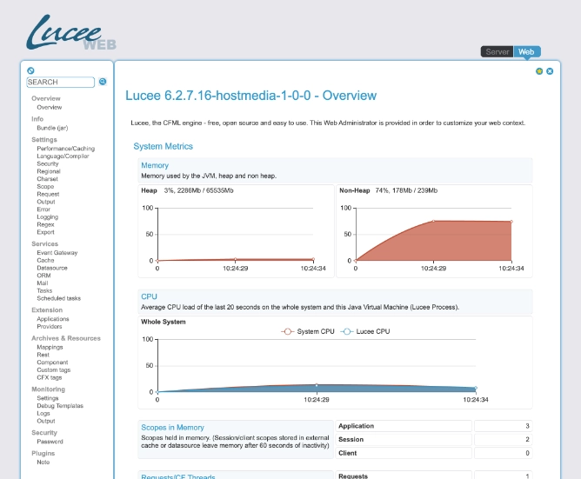
Task: Click the blue logout X icon
Action: [x=550, y=71]
